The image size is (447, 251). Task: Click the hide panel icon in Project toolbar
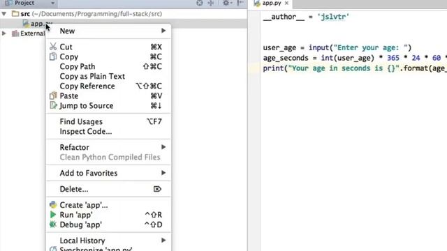[240, 3]
